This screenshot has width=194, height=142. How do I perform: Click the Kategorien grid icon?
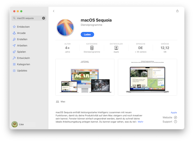14,64
